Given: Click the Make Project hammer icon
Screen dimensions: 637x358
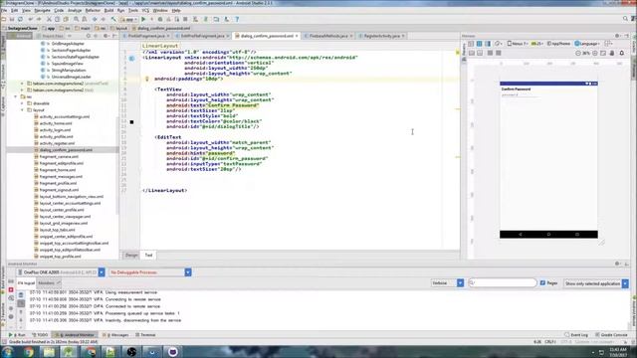Looking at the screenshot, I should tap(113, 19).
